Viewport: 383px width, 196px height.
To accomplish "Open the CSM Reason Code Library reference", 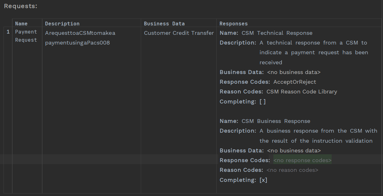I will point(301,92).
